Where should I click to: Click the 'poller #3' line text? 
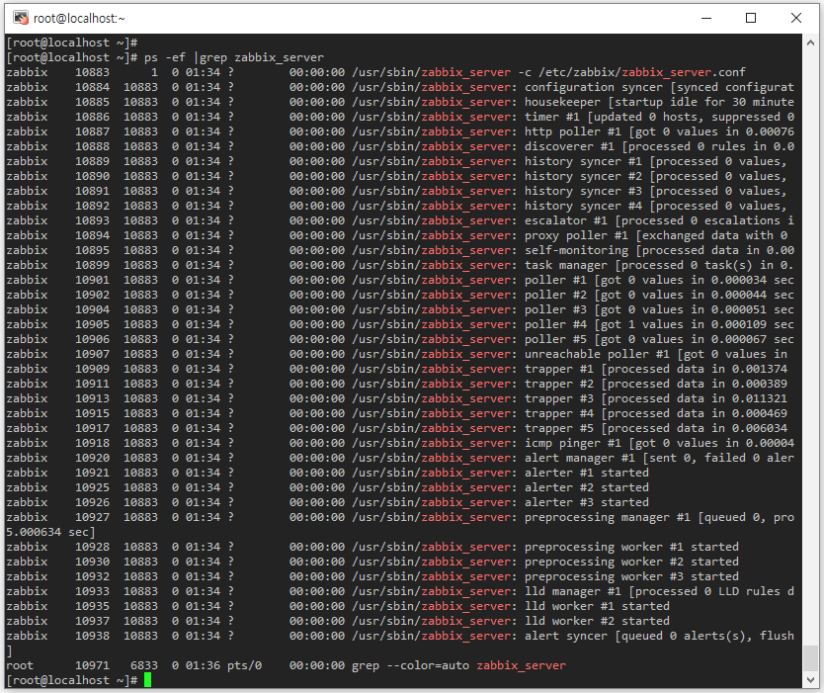pos(555,309)
